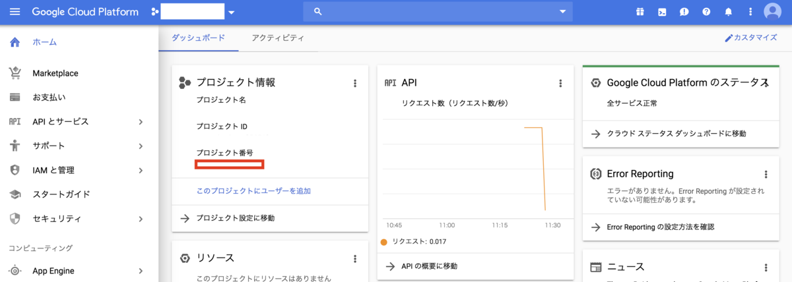Click the カスタマイズ pencil button

750,38
